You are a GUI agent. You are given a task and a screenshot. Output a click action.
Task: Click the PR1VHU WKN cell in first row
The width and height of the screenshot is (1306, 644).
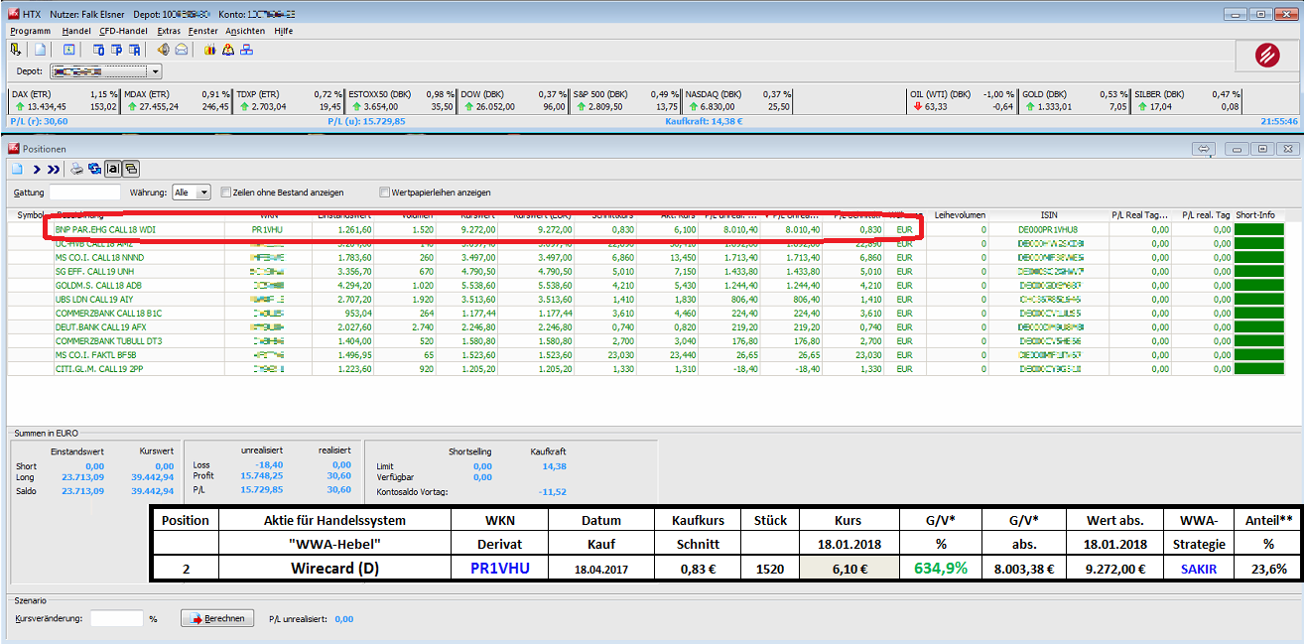[268, 229]
